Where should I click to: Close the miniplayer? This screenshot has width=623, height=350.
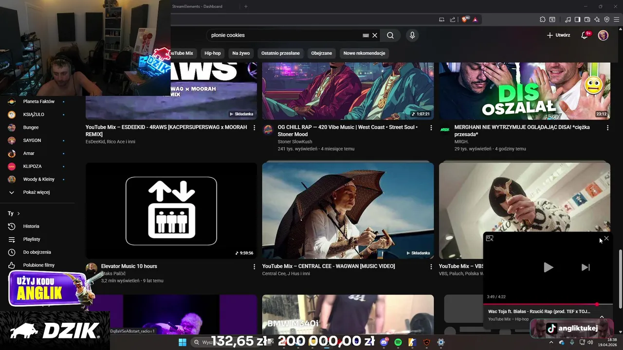click(606, 238)
